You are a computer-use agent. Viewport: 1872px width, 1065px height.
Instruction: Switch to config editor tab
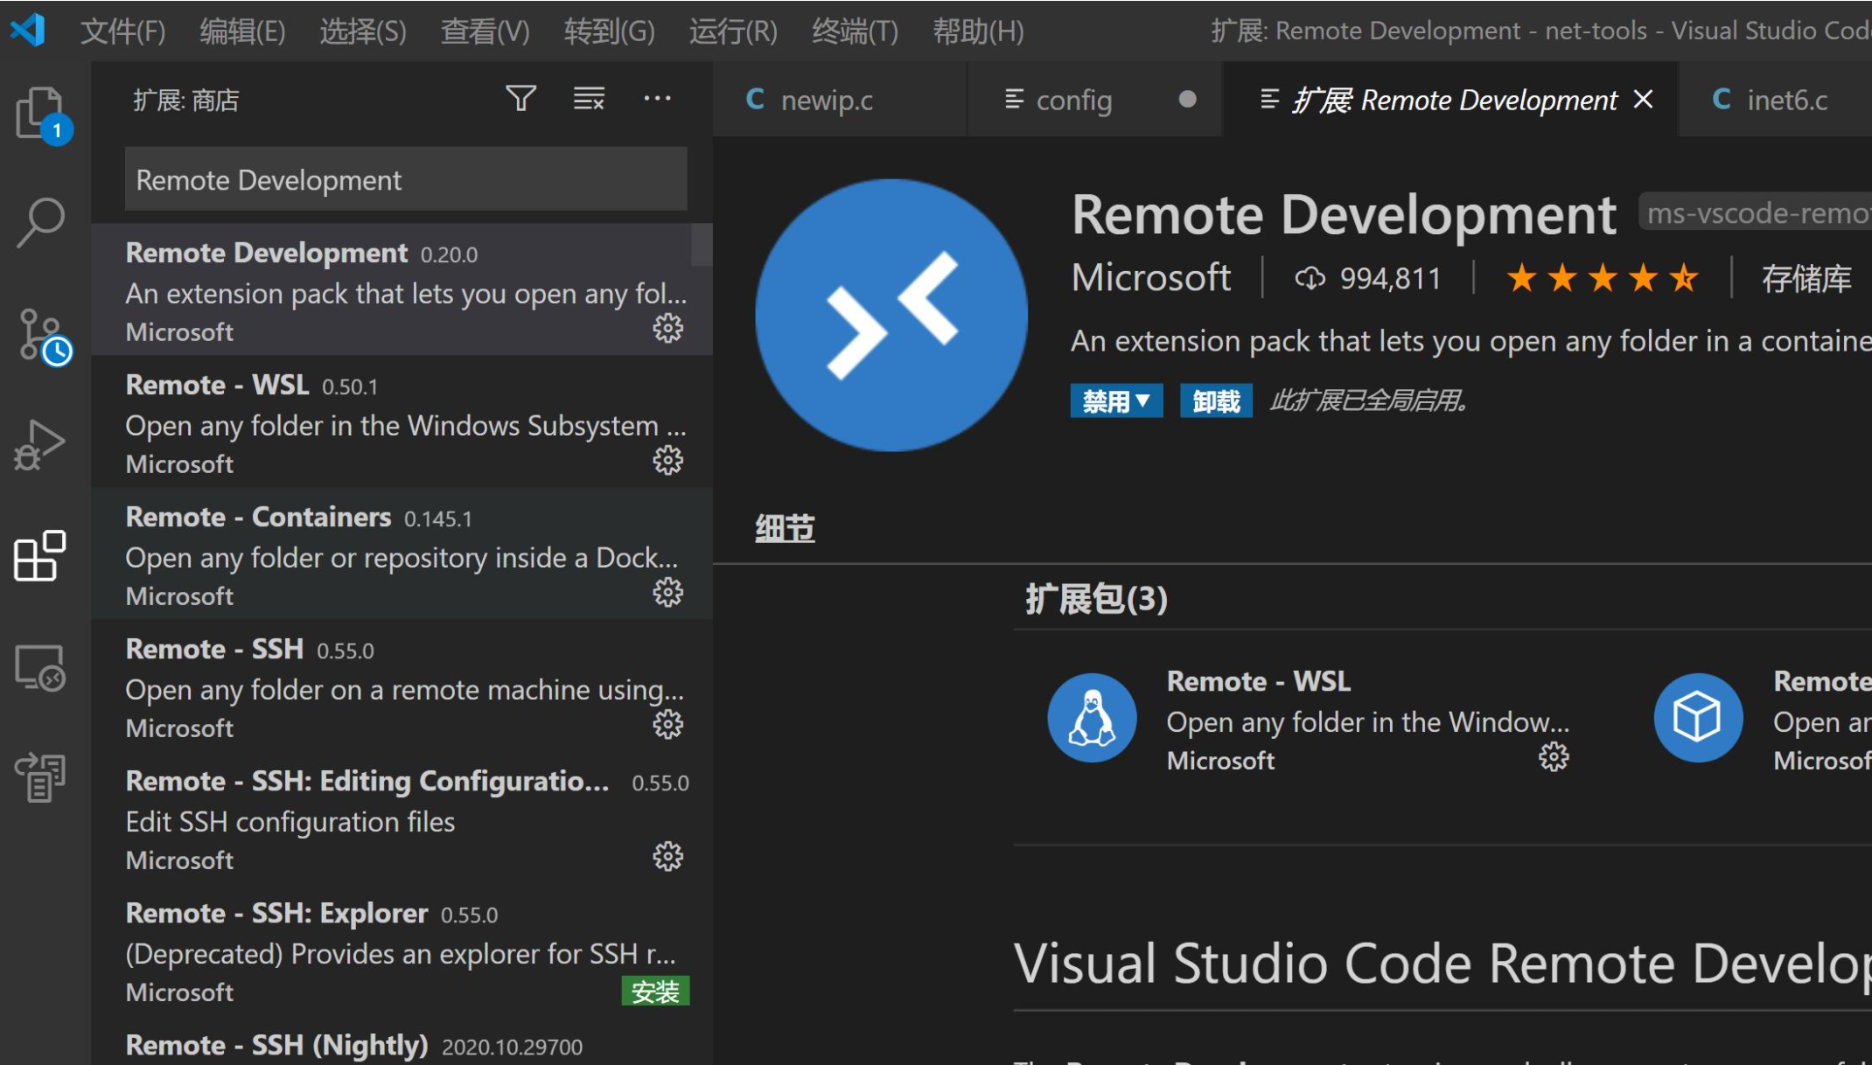coord(1094,100)
